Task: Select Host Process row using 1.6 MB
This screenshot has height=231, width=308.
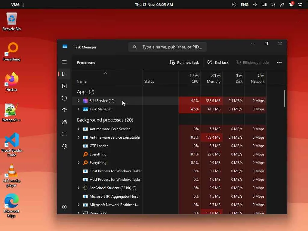Action: point(169,180)
